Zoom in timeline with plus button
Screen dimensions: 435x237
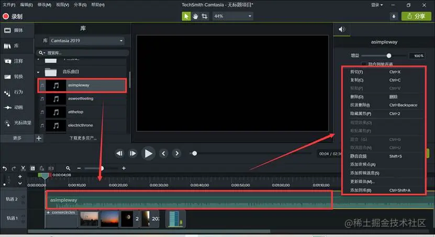click(124, 168)
